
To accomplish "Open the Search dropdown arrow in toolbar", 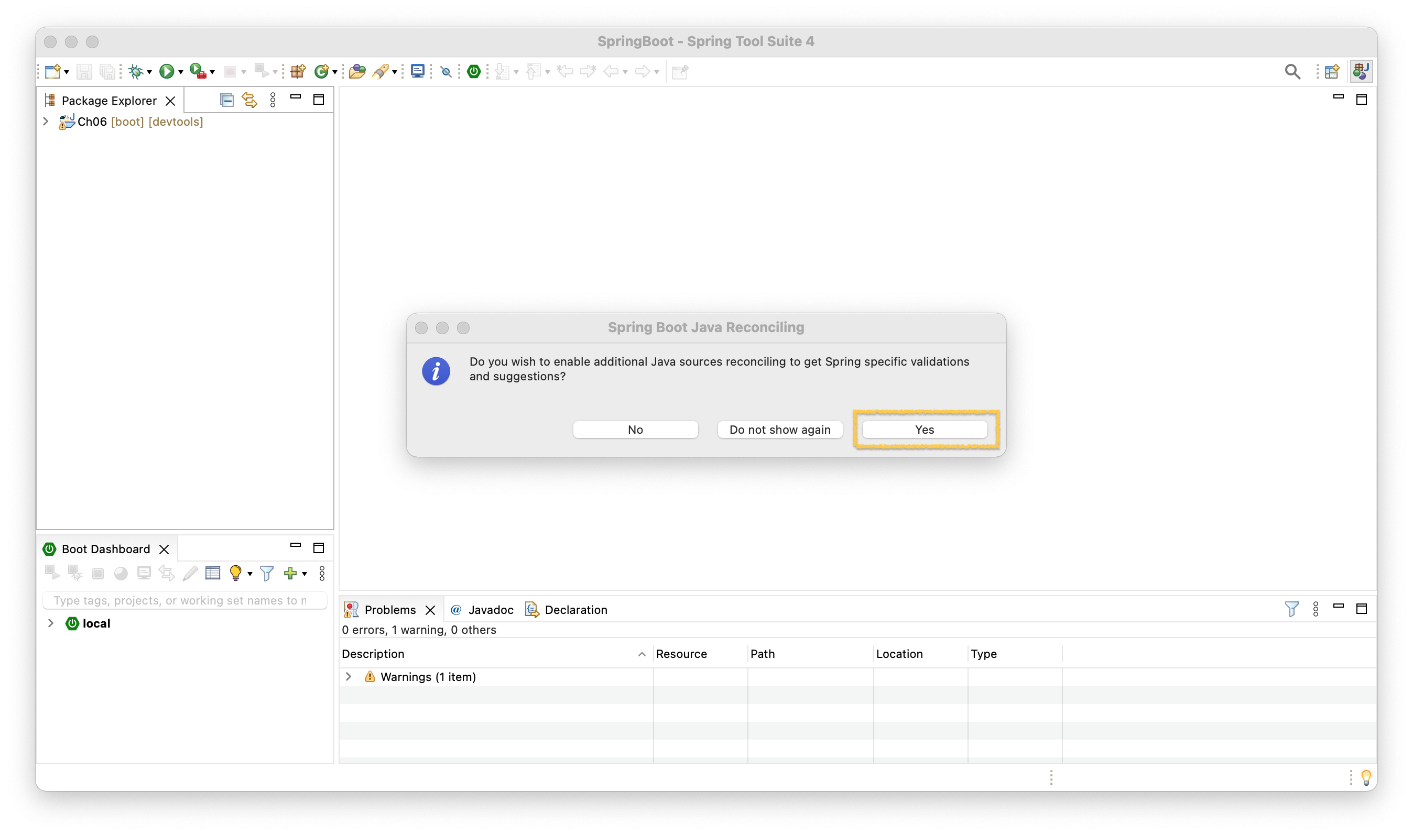I will (x=395, y=73).
